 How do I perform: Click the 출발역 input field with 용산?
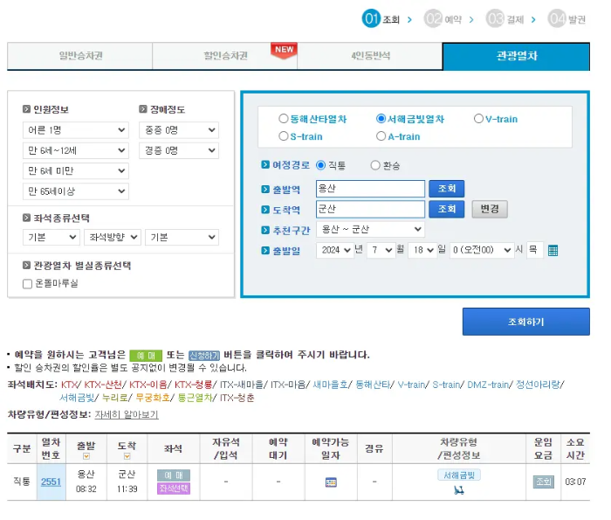pyautogui.click(x=370, y=189)
